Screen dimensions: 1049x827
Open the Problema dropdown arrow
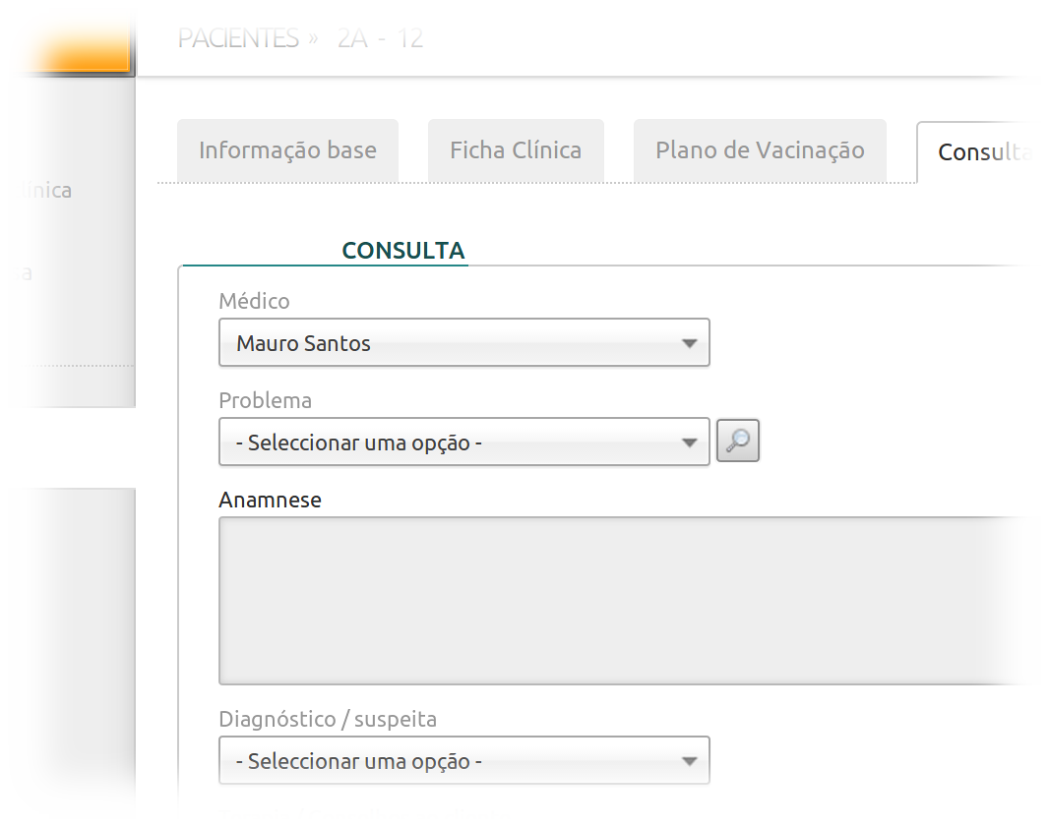[689, 443]
